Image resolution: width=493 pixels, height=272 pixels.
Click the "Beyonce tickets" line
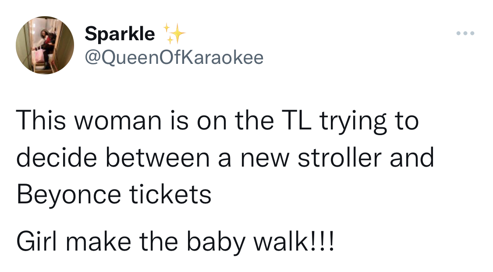[x=114, y=194]
